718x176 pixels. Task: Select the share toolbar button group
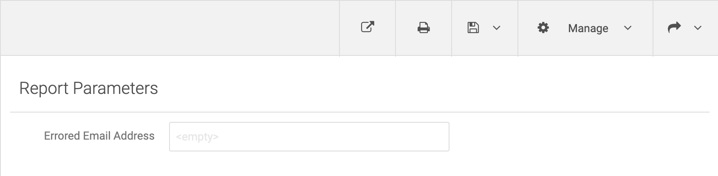[x=685, y=28]
